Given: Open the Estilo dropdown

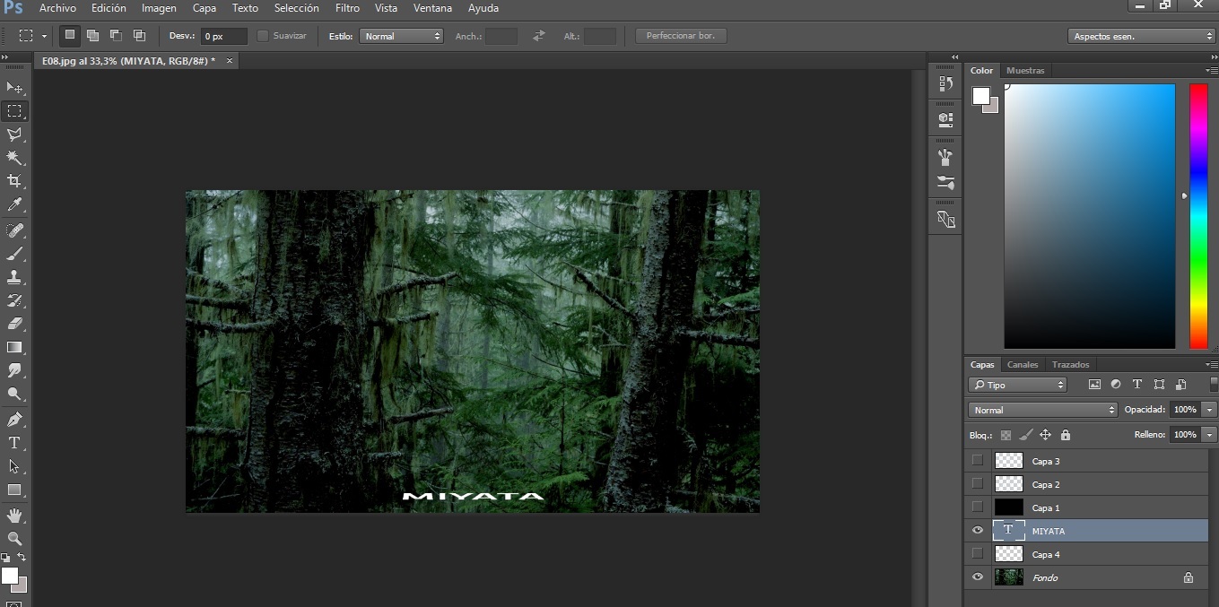Looking at the screenshot, I should [x=401, y=37].
